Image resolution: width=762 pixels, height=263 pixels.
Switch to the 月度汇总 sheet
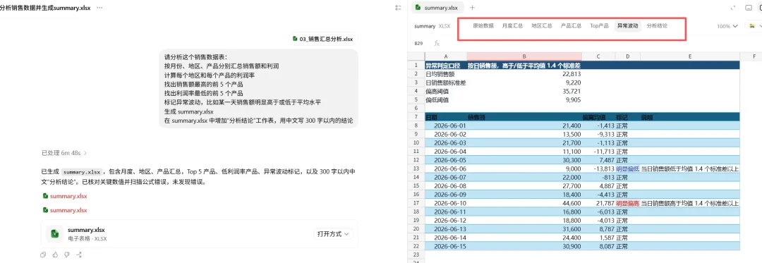click(x=512, y=25)
